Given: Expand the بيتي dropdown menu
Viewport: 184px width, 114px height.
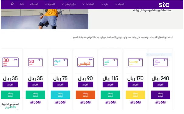Looking at the screenshot, I should (104, 4).
